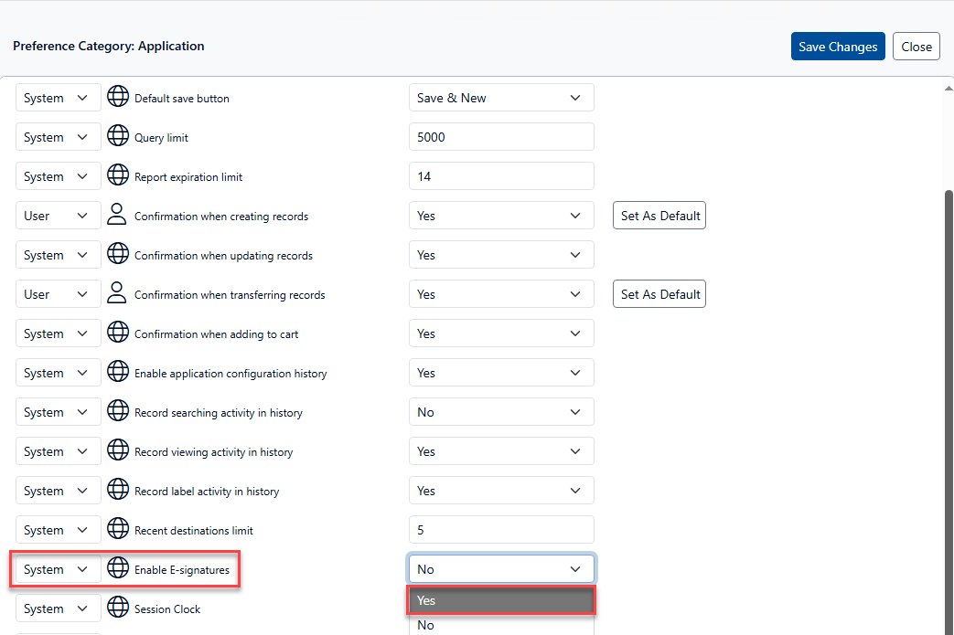The image size is (954, 635).
Task: Click the vertical scrollbar thumb
Action: (x=949, y=412)
